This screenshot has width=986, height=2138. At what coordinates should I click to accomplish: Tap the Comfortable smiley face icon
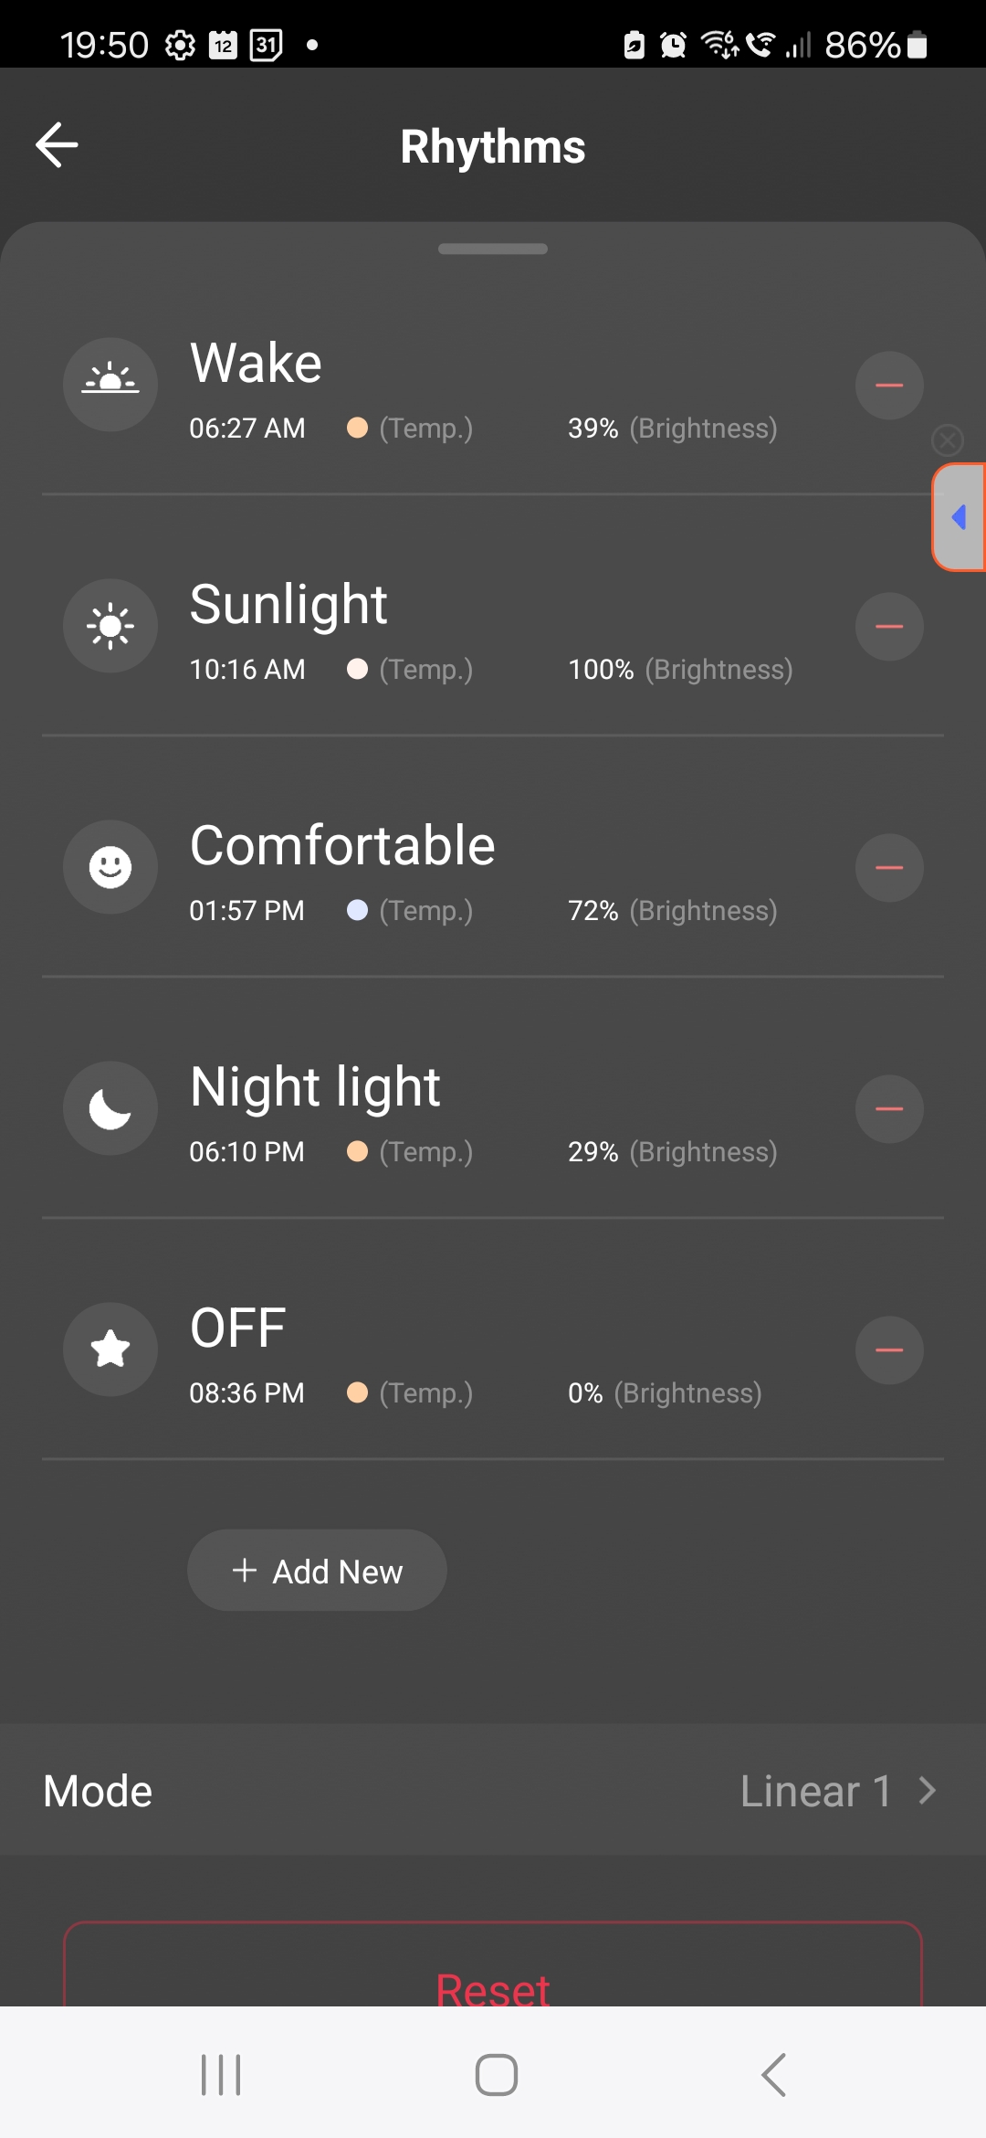(x=110, y=867)
